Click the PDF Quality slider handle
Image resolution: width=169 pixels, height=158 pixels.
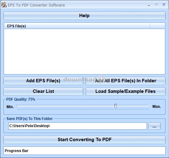pyautogui.click(x=115, y=106)
